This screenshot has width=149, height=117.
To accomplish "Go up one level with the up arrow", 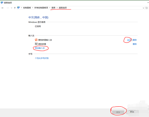I will tap(15, 8).
